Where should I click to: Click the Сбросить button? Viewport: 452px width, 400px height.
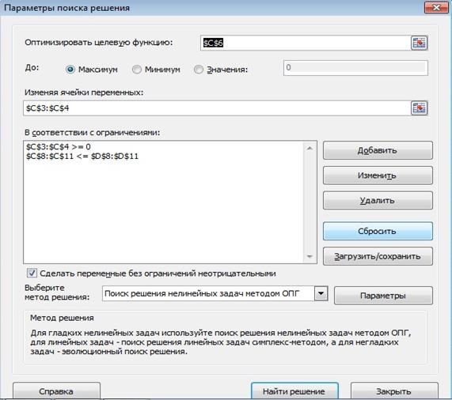coord(378,231)
